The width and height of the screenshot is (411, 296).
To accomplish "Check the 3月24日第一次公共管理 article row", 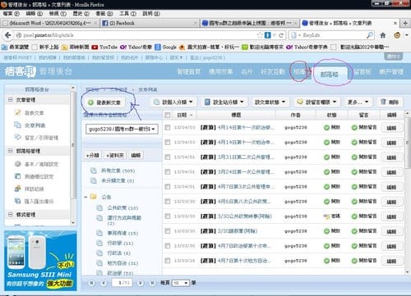I will coord(168,172).
